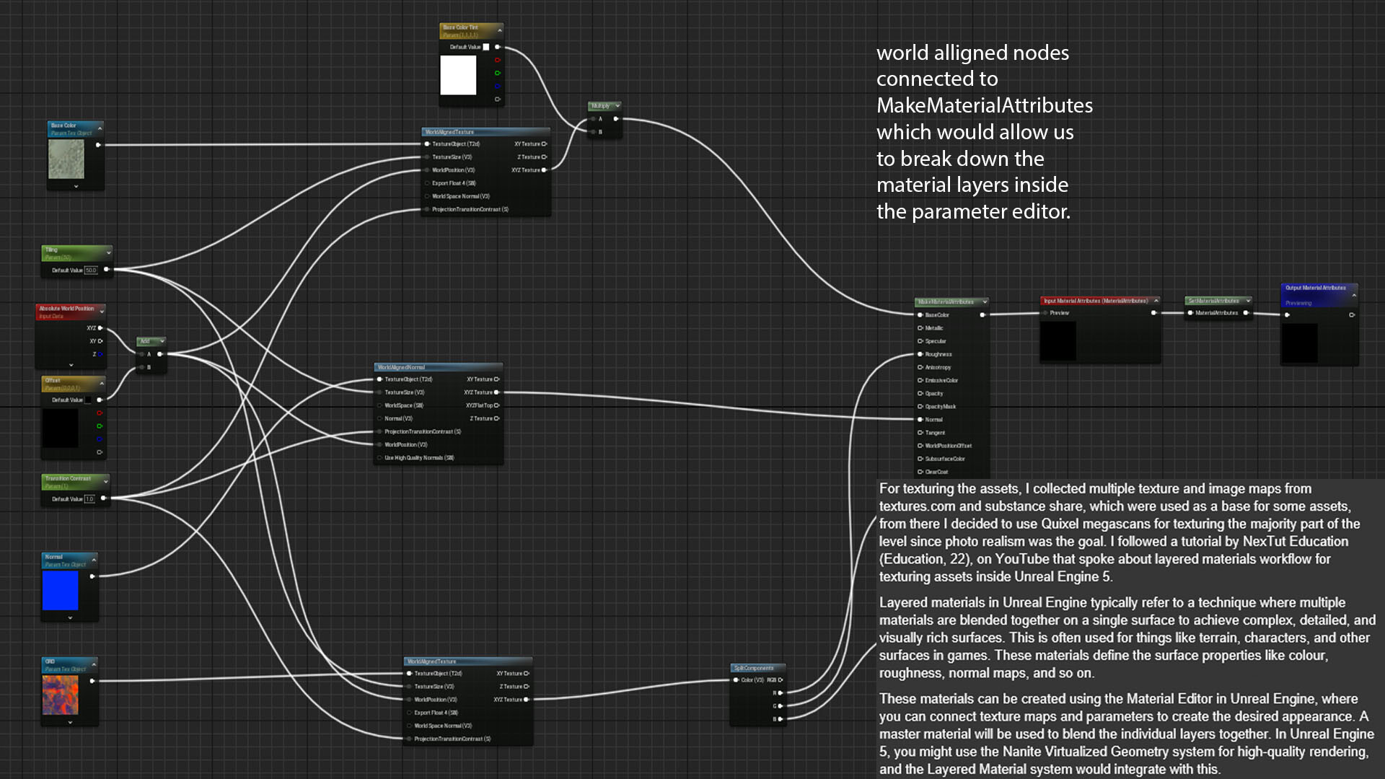The image size is (1385, 779).
Task: Click the Tangent input pin
Action: click(x=920, y=433)
